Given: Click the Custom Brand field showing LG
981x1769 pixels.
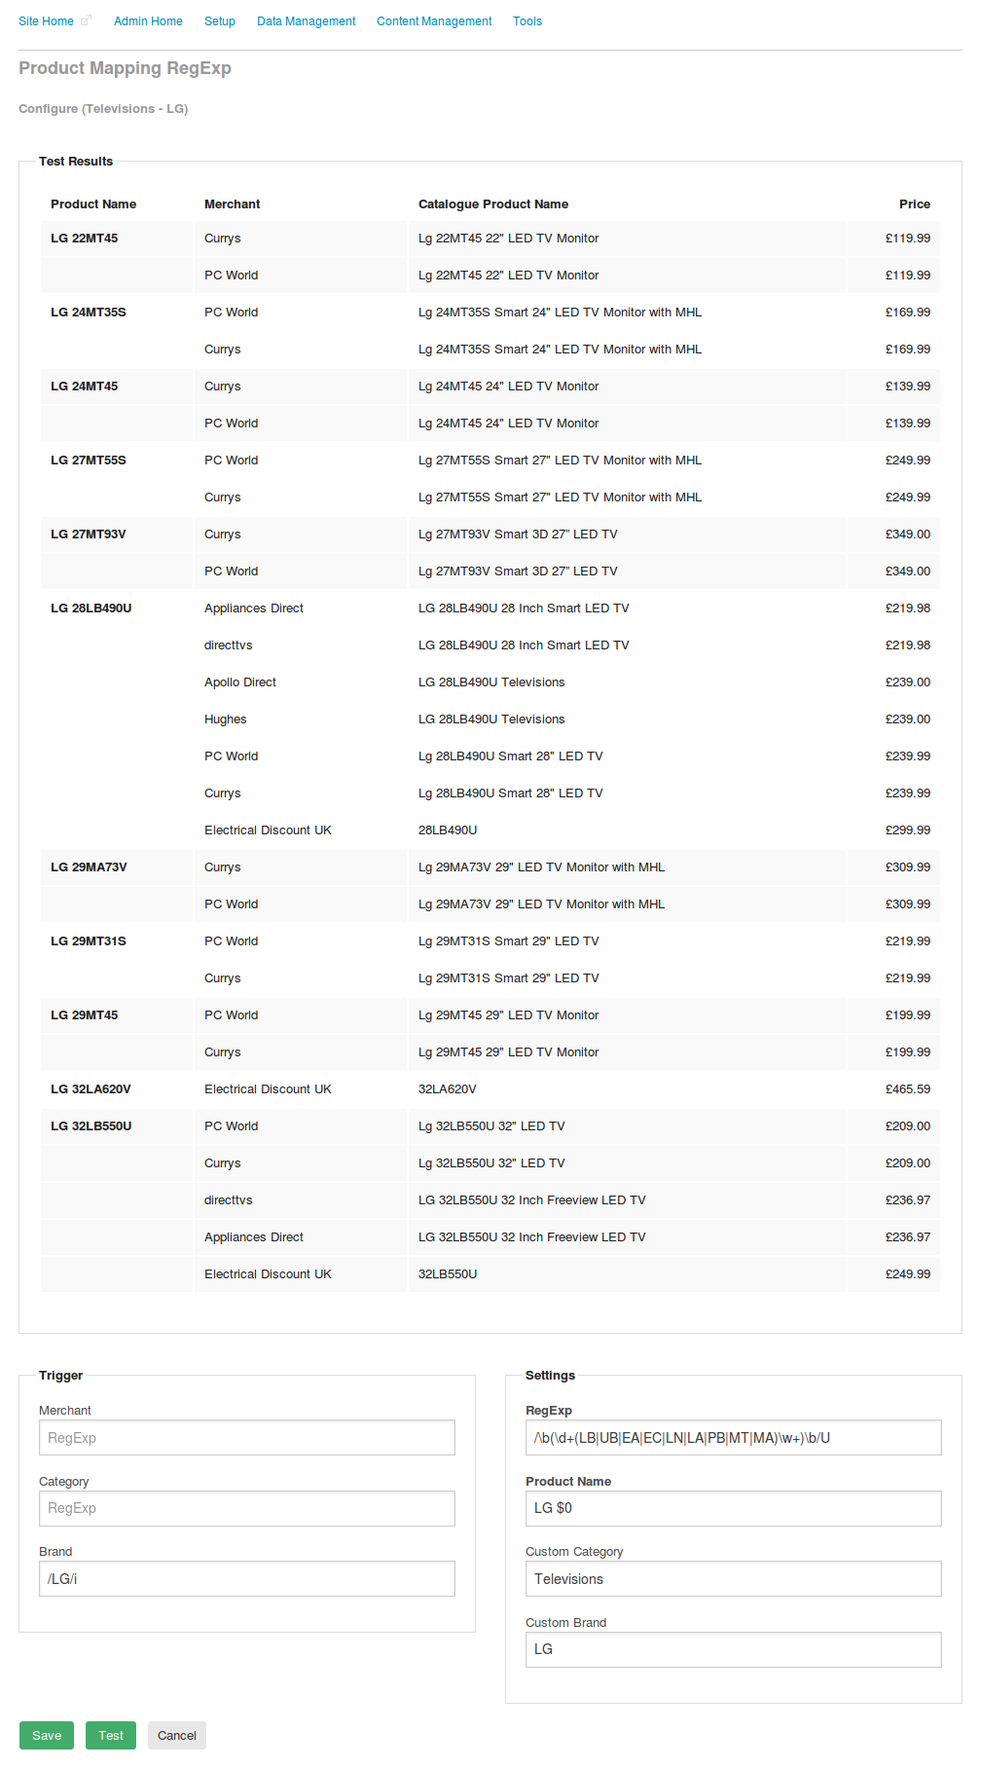Looking at the screenshot, I should pyautogui.click(x=734, y=1649).
